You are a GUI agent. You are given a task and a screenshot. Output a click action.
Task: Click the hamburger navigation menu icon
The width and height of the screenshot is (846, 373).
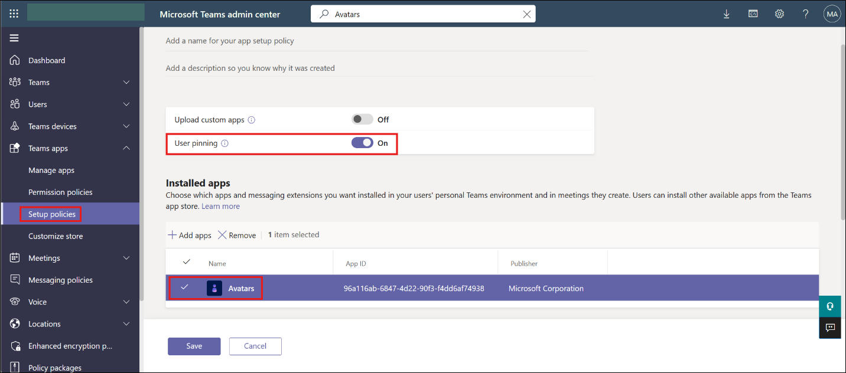pyautogui.click(x=14, y=38)
